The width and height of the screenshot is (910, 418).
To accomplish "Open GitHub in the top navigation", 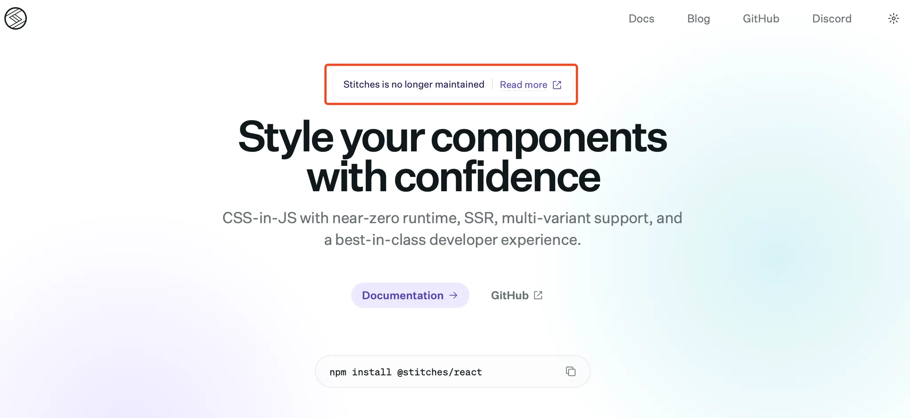I will [761, 19].
